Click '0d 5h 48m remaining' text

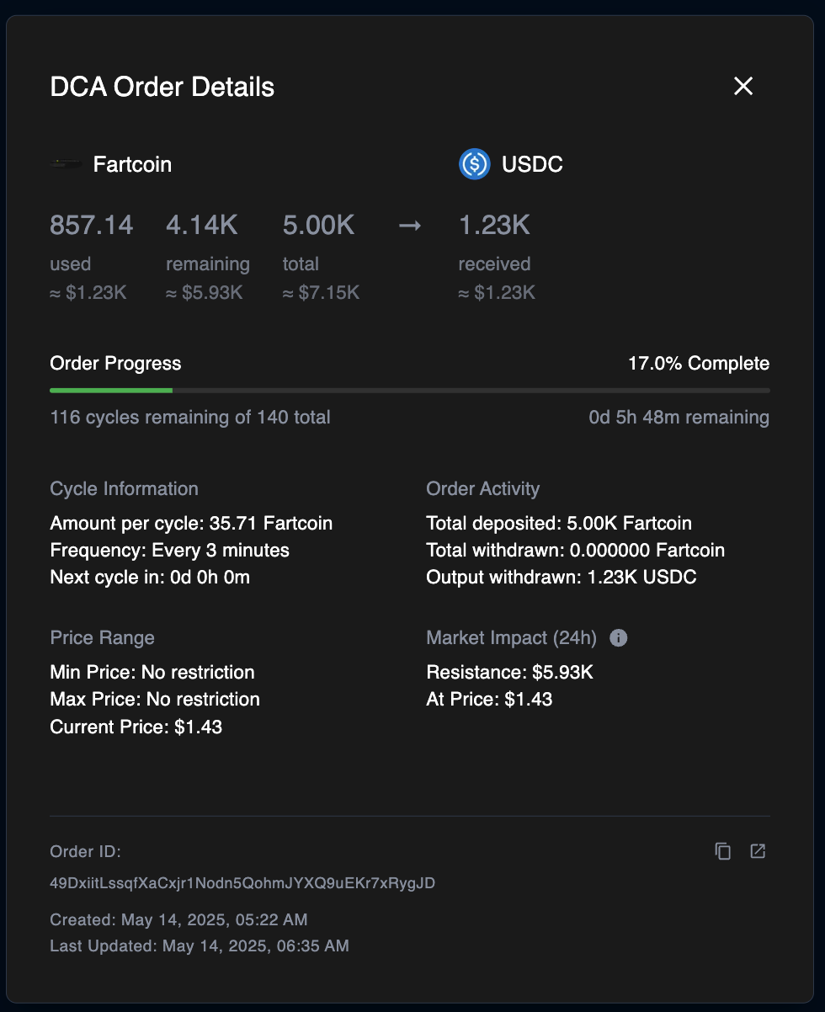pyautogui.click(x=679, y=417)
